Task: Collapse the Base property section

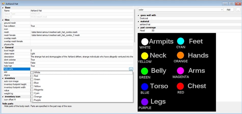Action: 3,8
